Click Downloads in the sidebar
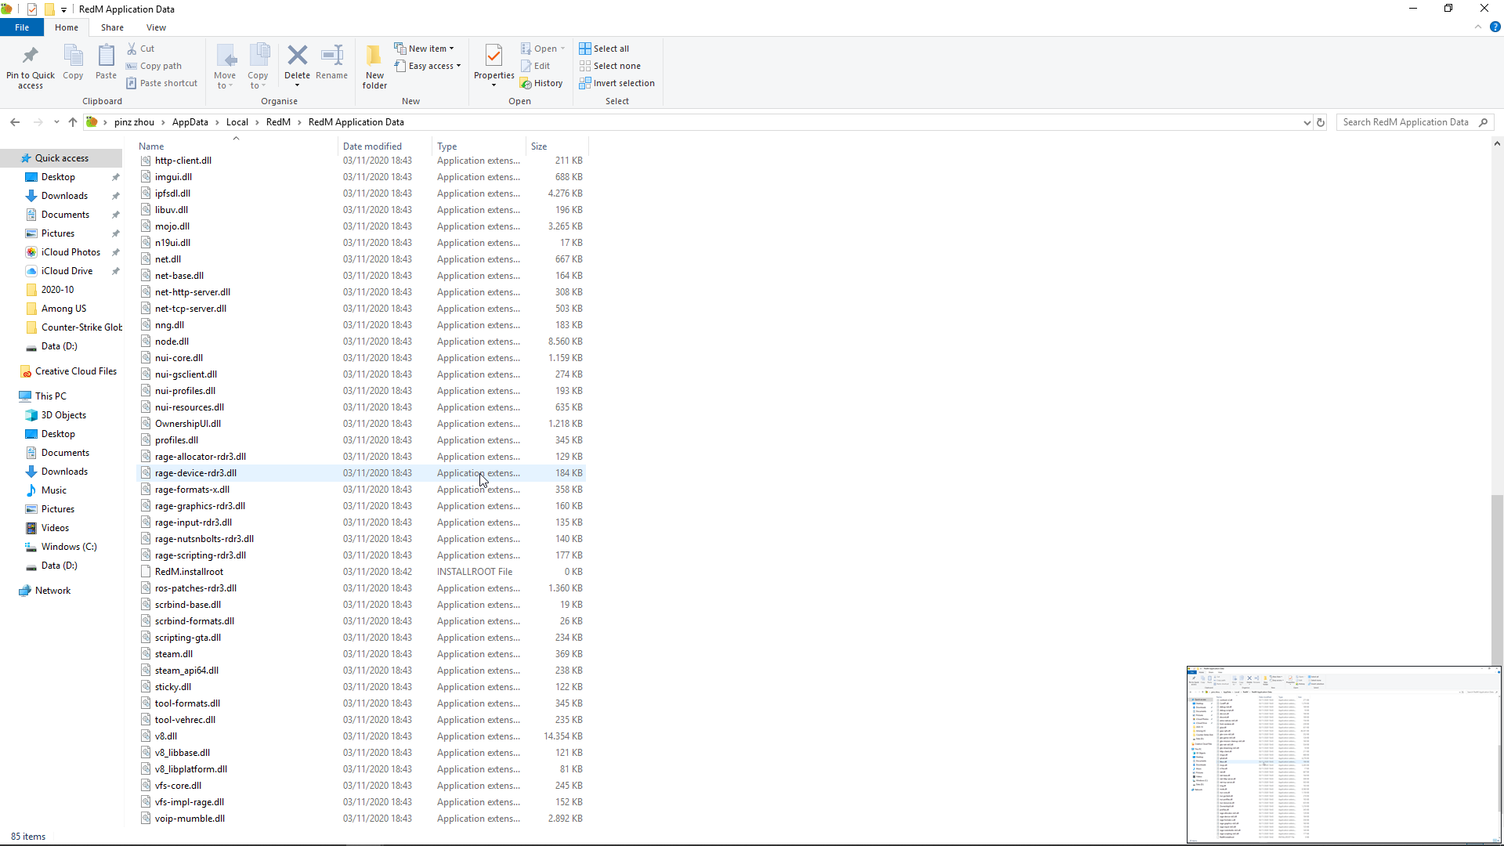The image size is (1504, 846). point(63,195)
